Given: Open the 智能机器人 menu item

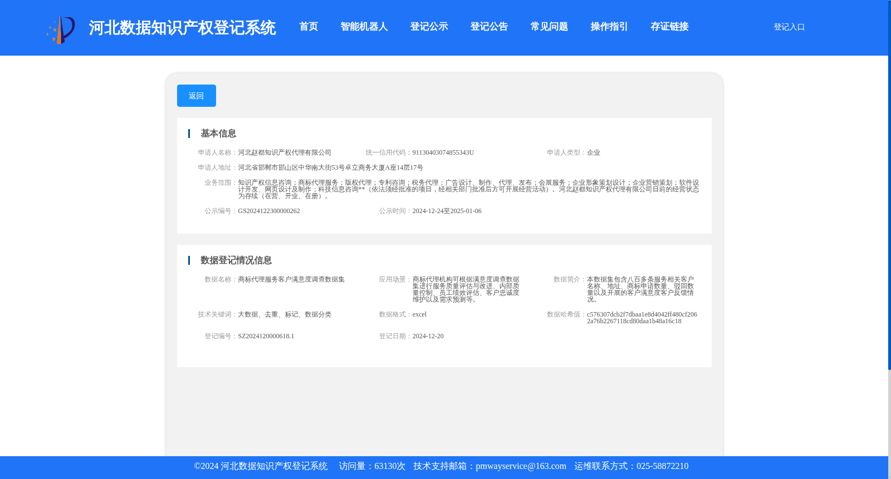Looking at the screenshot, I should 364,27.
